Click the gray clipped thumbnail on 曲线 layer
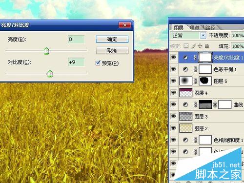This screenshot has width=244, height=183. (x=205, y=104)
